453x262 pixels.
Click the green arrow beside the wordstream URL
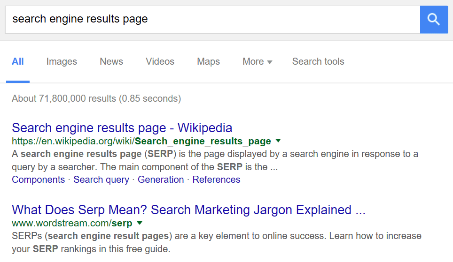139,223
